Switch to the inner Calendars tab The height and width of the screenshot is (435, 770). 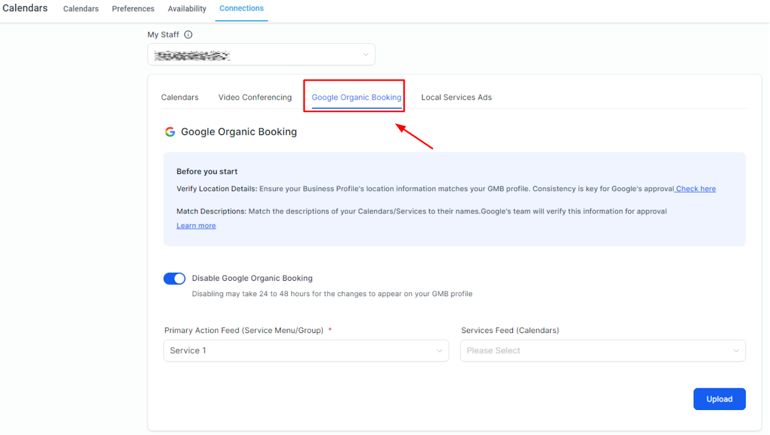(180, 98)
